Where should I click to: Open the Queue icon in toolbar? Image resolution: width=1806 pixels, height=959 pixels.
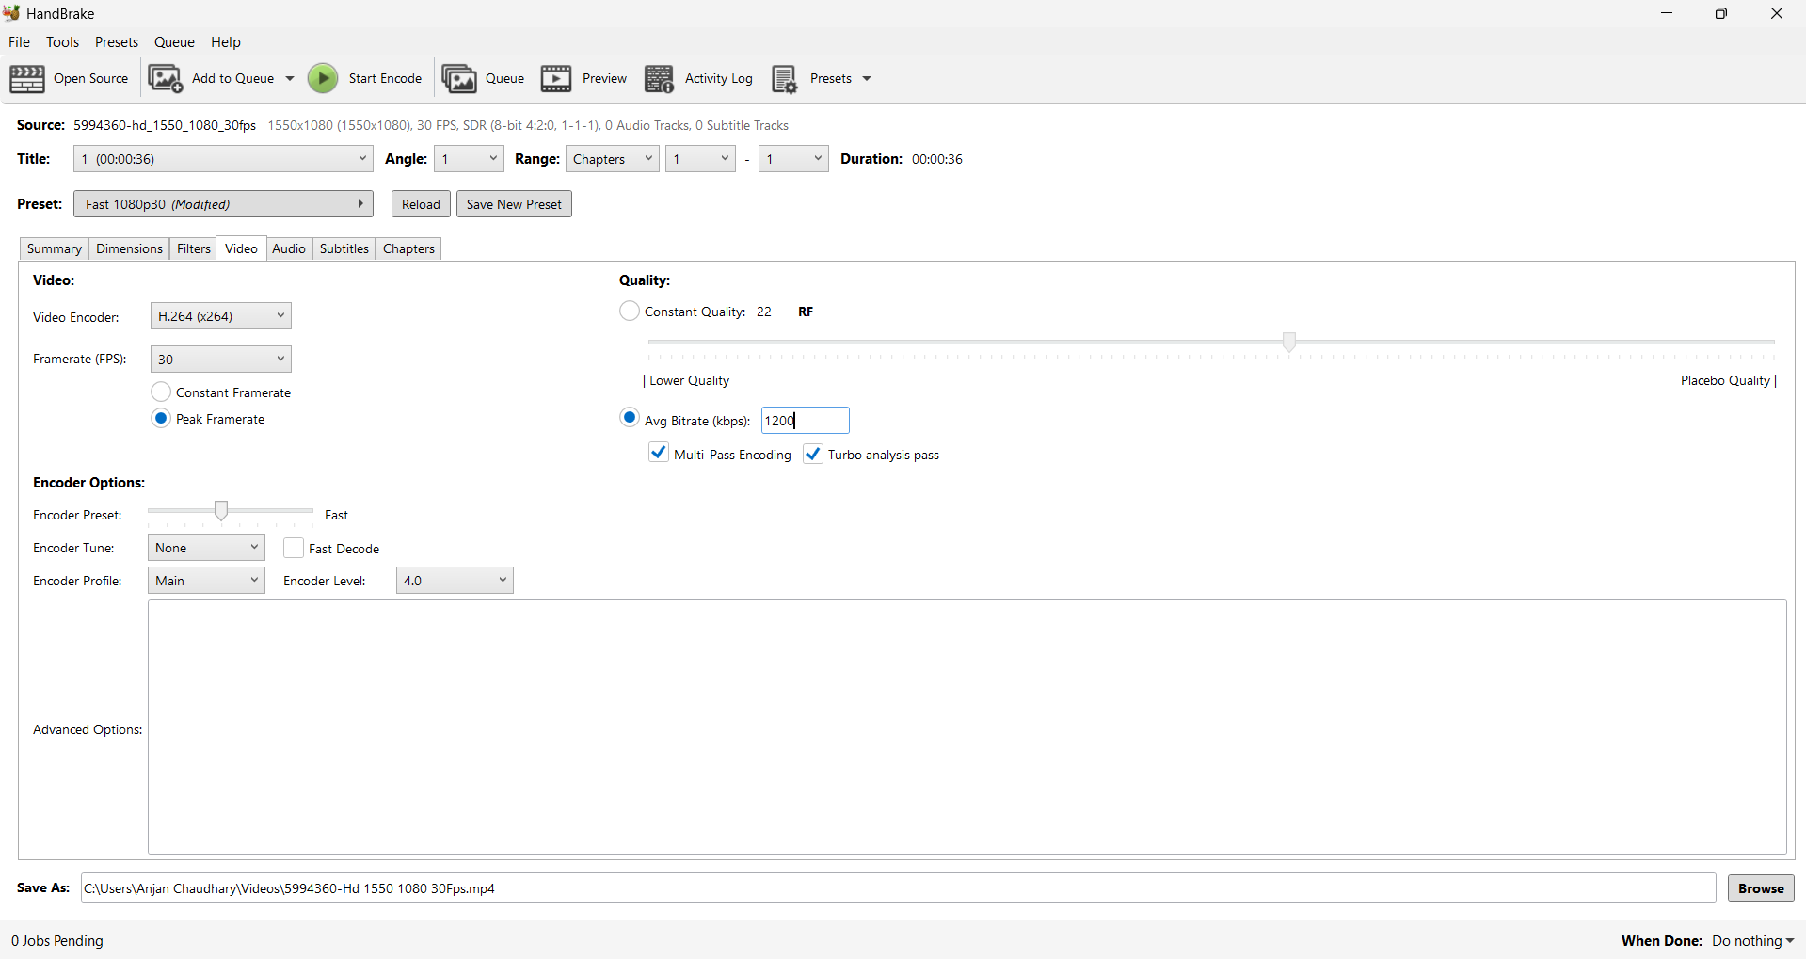[x=459, y=79]
